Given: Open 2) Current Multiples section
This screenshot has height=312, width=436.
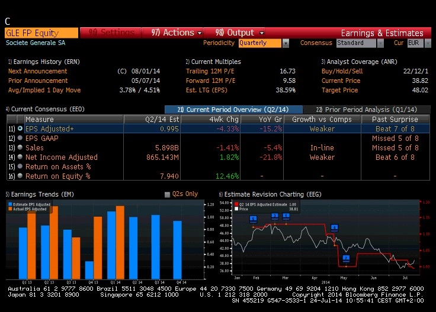Looking at the screenshot, I should coord(213,62).
